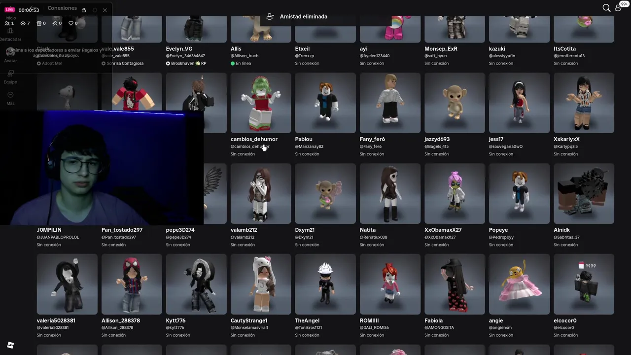
Task: Open Popeye's avatar thumbnail
Action: point(519,193)
